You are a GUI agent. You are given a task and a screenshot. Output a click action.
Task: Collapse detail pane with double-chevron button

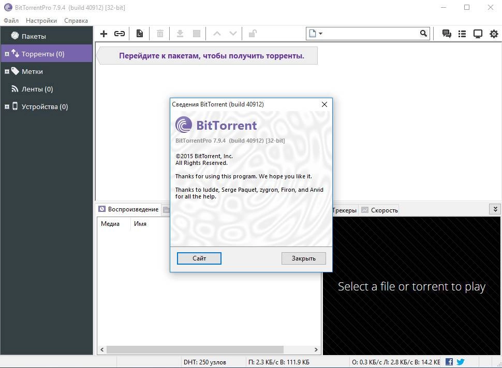495,209
